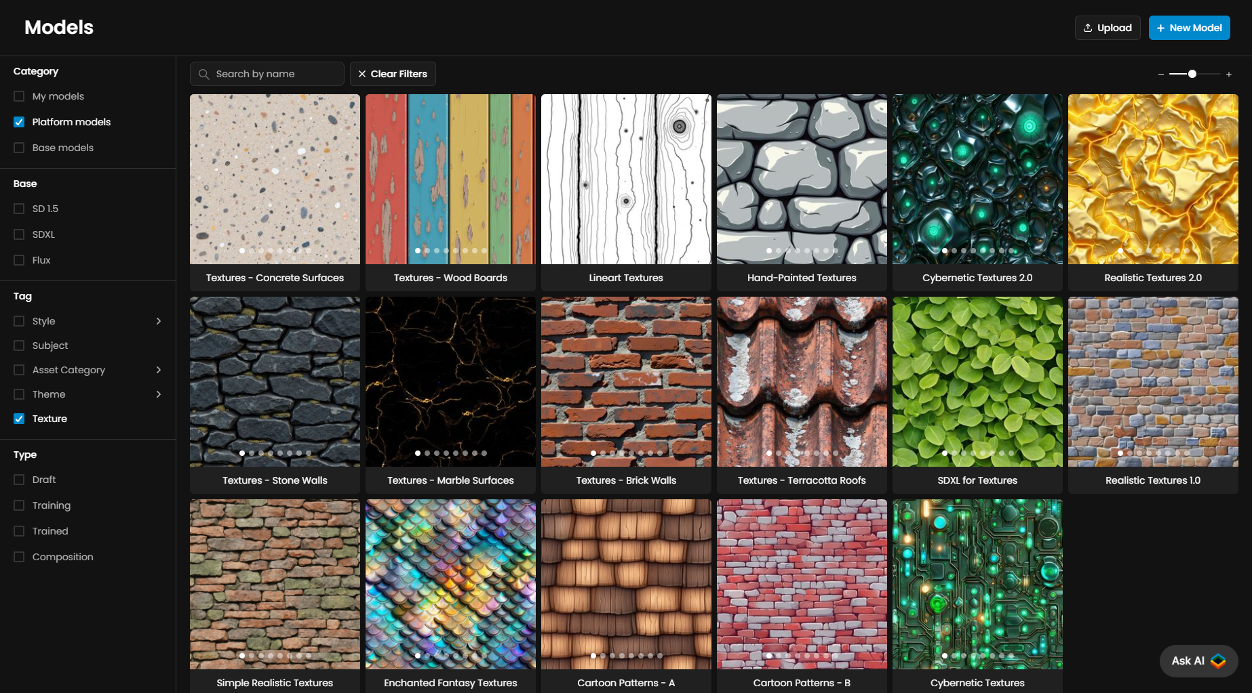The height and width of the screenshot is (693, 1252).
Task: Open Textures - Brick Walls model title
Action: pos(626,480)
